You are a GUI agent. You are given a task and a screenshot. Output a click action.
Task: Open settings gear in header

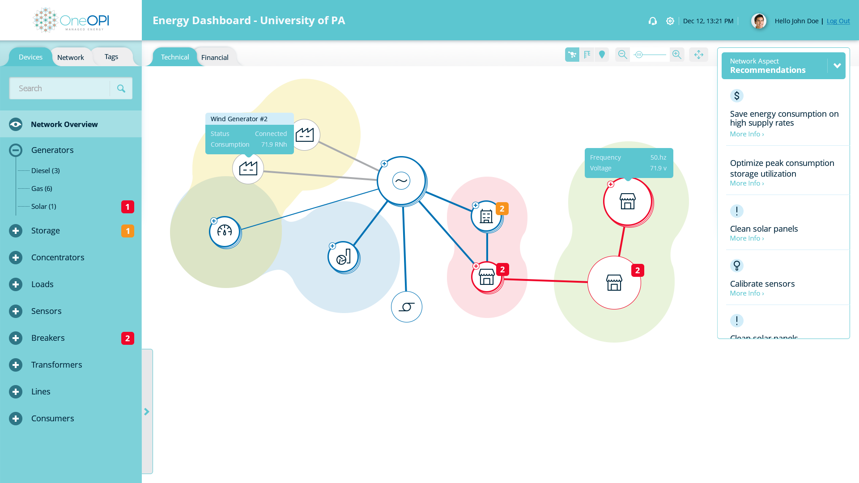pos(670,21)
